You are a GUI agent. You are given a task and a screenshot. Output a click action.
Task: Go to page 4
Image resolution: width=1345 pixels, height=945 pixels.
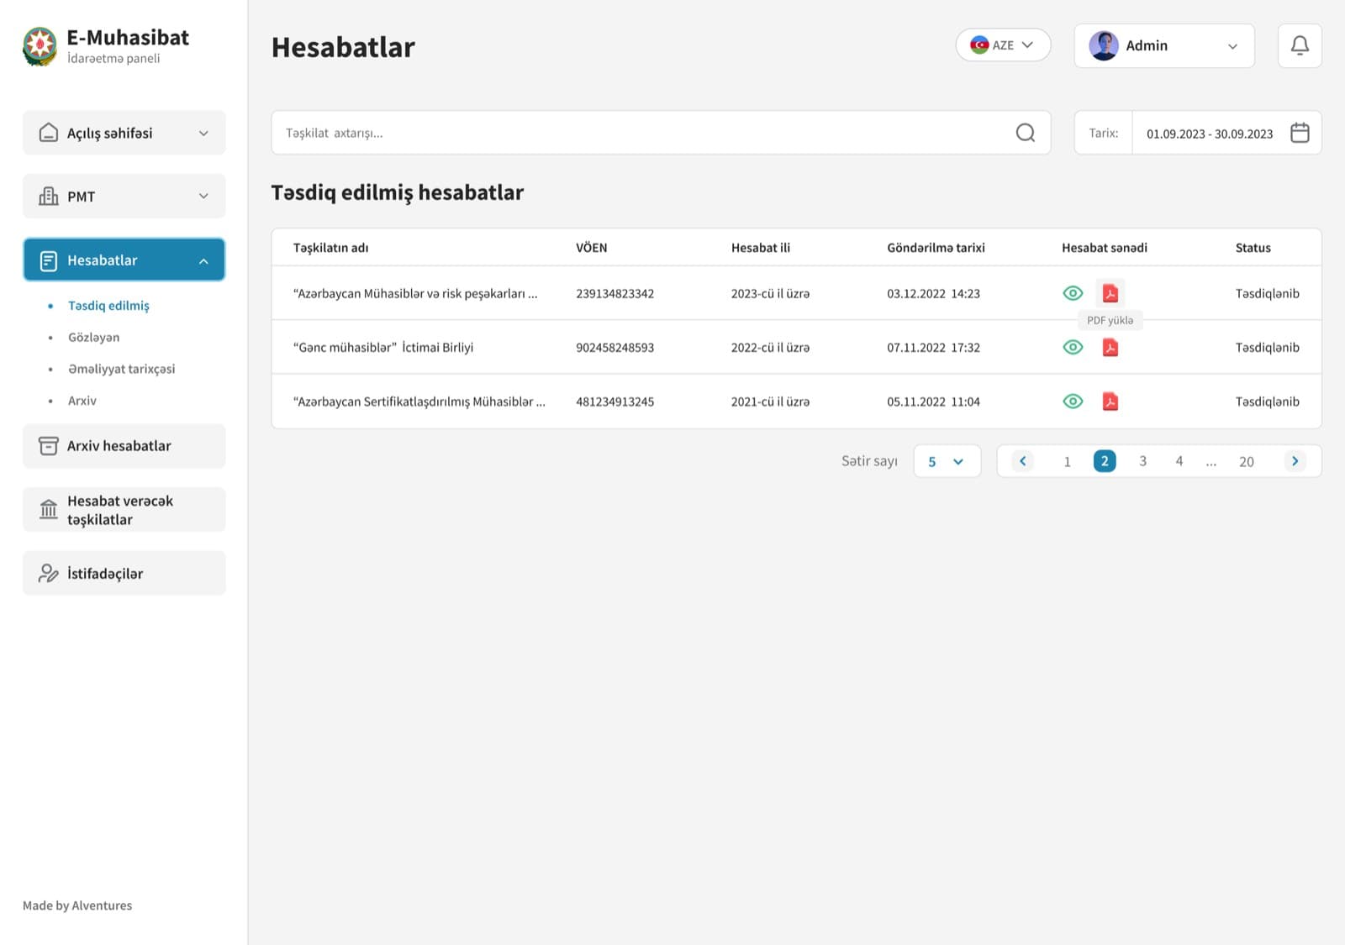pyautogui.click(x=1179, y=461)
